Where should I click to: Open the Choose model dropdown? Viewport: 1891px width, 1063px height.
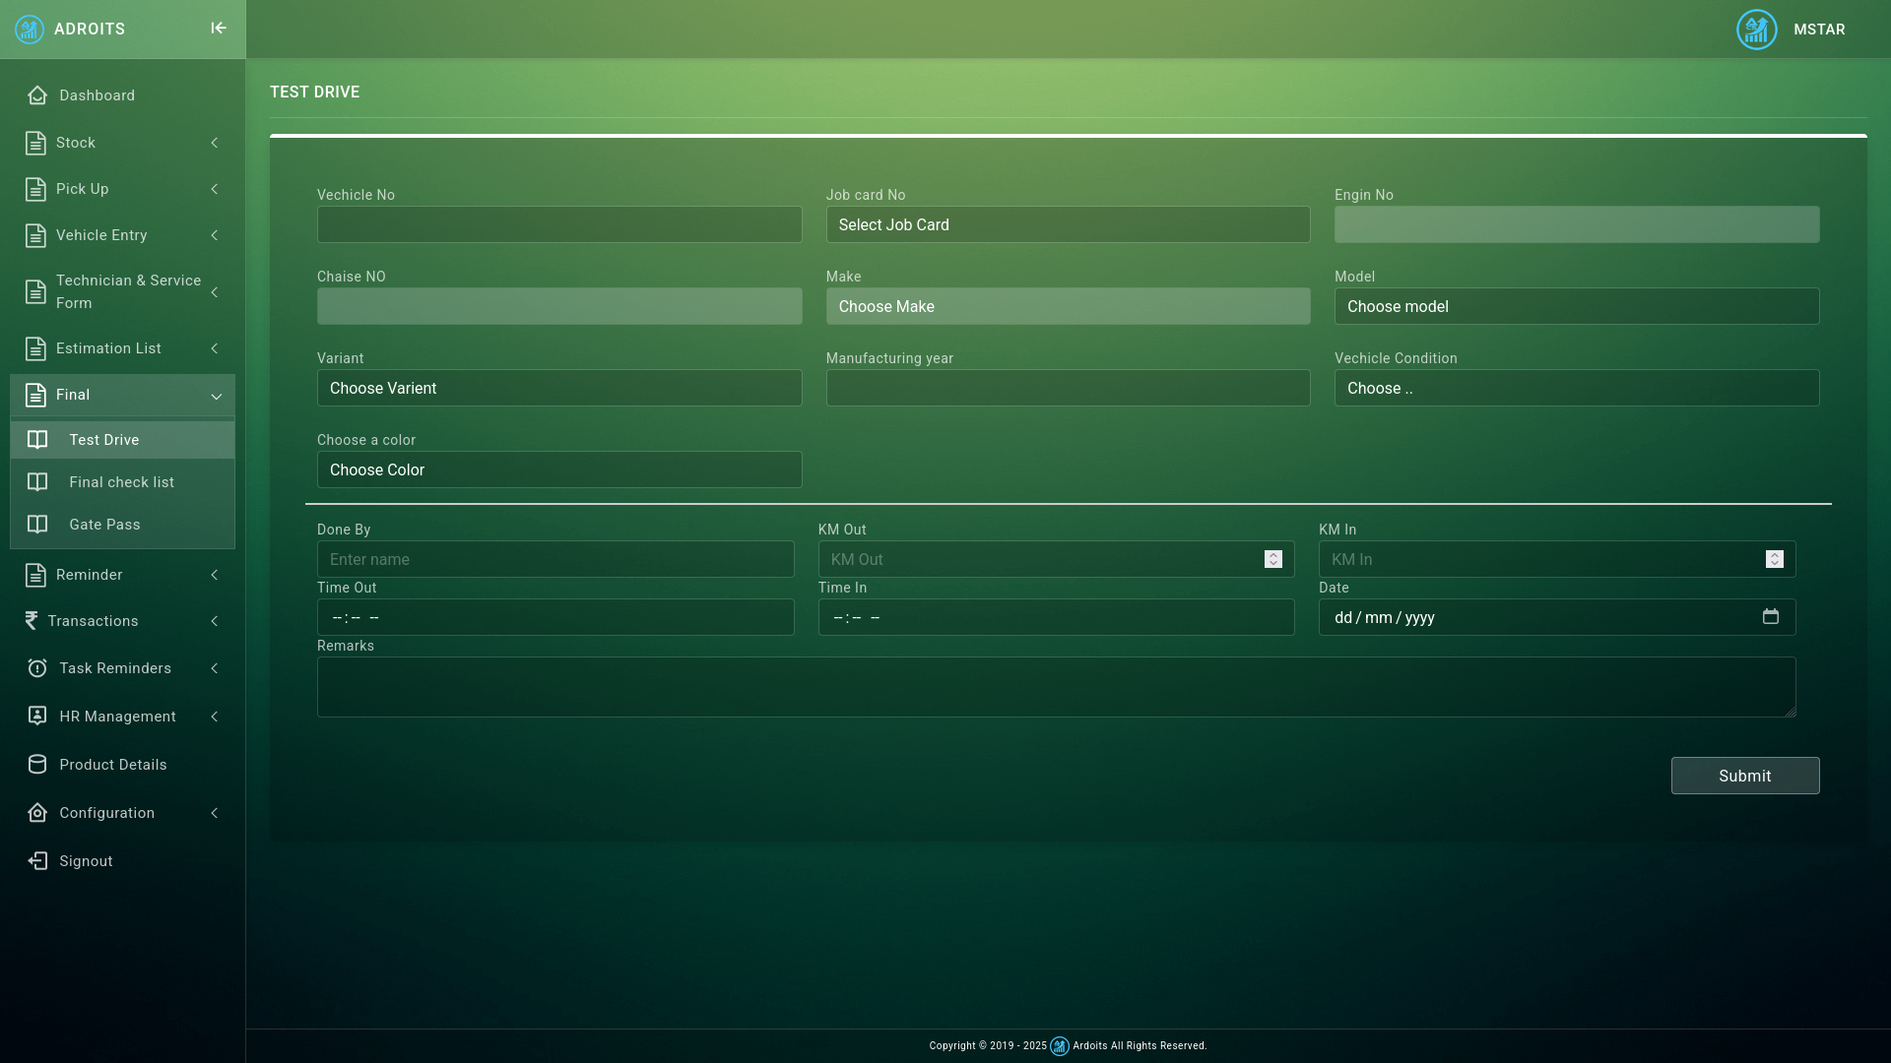[1576, 306]
